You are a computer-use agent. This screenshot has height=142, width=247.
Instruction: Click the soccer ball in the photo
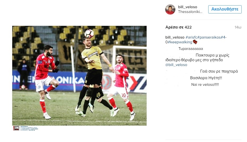click(89, 34)
